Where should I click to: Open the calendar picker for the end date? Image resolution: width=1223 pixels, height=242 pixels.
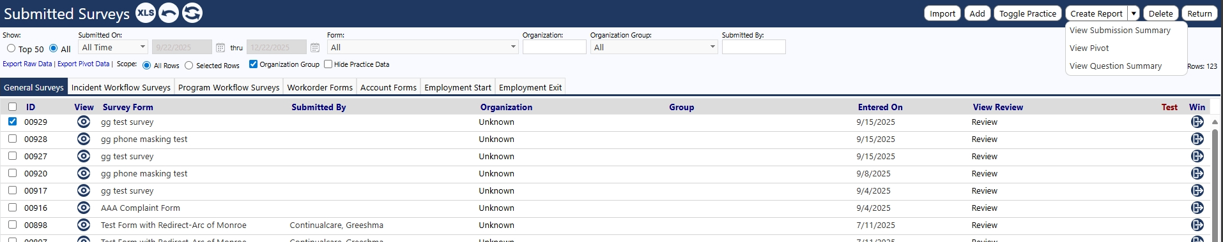coord(315,48)
